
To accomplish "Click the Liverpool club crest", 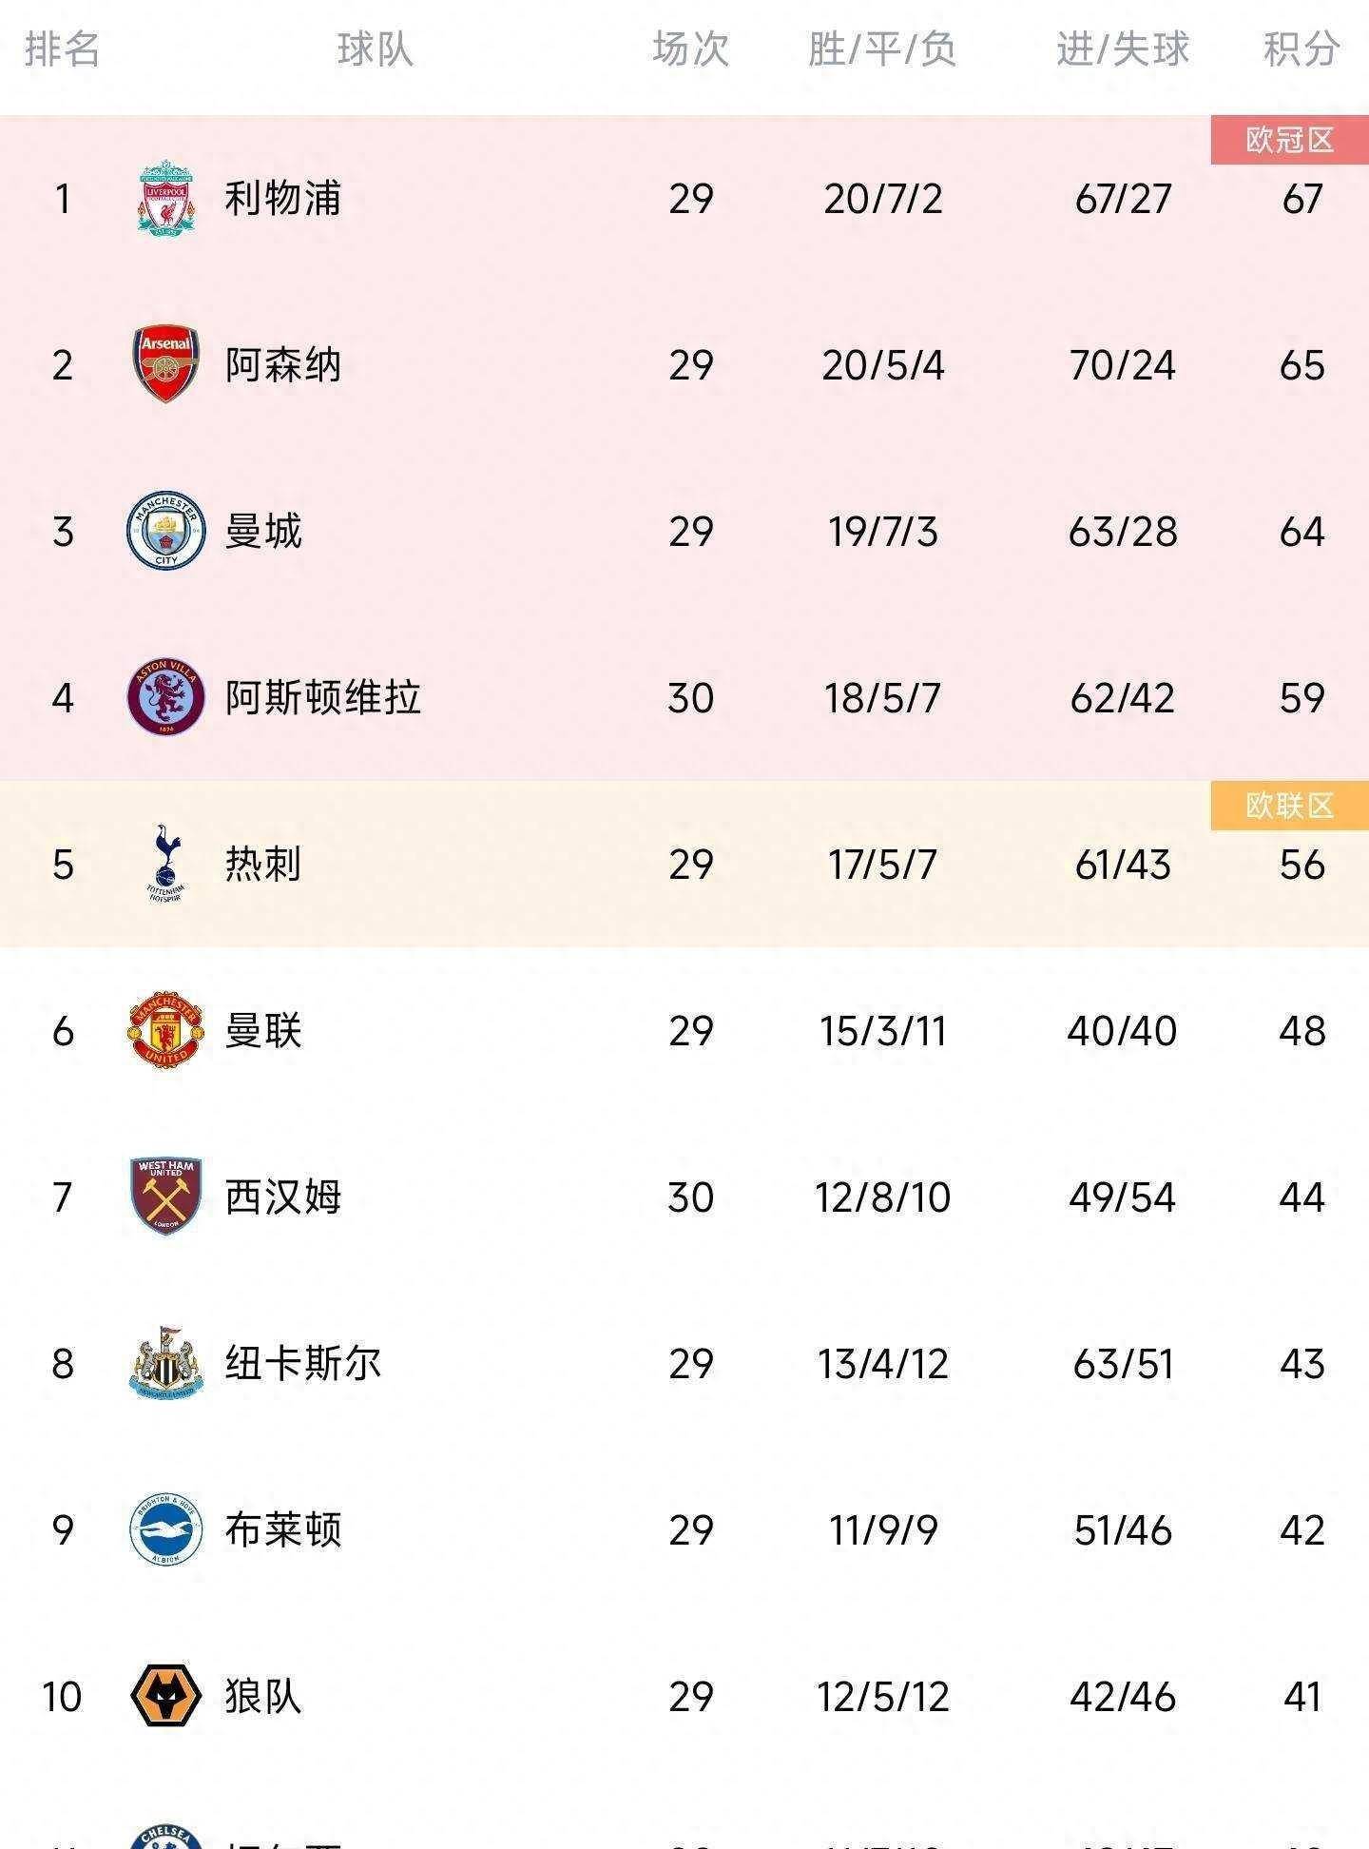I will pyautogui.click(x=166, y=198).
